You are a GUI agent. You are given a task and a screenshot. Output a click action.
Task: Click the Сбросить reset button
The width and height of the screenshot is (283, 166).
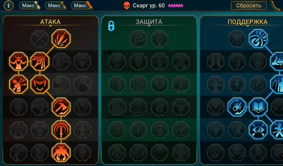coord(249,6)
